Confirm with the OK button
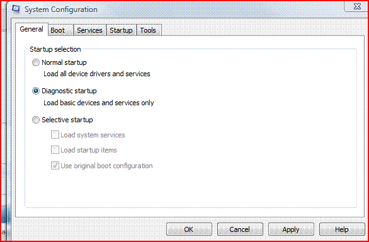The height and width of the screenshot is (242, 369). pos(189,229)
